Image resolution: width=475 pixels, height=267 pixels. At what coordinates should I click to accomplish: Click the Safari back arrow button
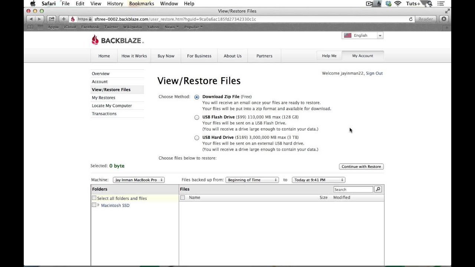click(31, 19)
